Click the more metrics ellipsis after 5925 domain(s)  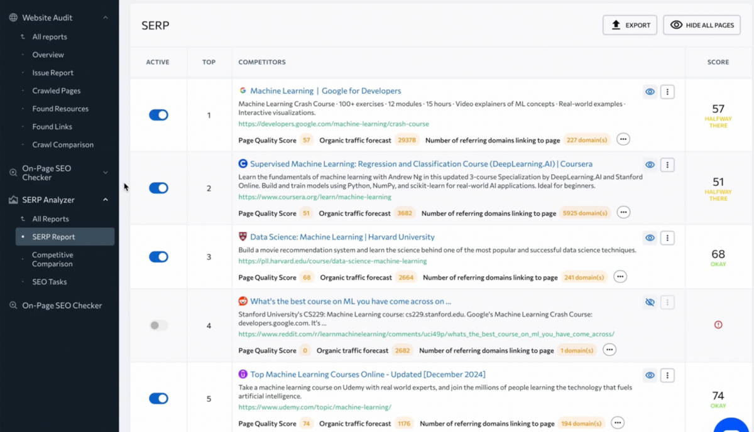(623, 212)
